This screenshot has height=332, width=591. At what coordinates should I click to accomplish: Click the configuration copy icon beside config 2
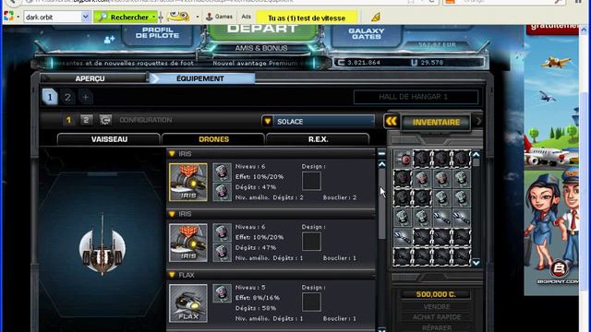coord(105,120)
